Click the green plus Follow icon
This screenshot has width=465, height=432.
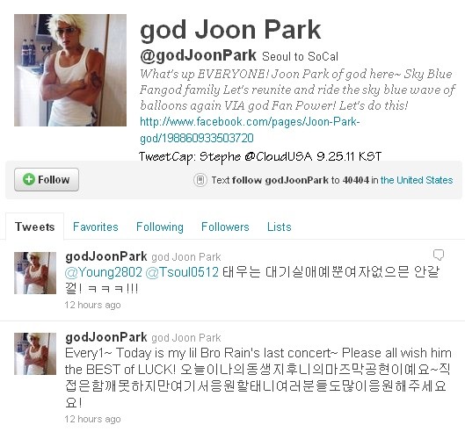pyautogui.click(x=29, y=179)
